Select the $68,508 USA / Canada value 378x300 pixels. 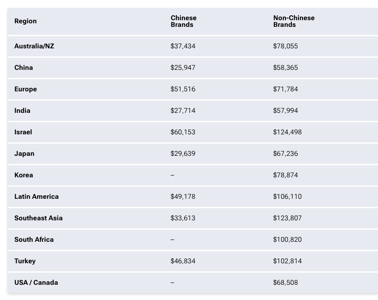286,283
